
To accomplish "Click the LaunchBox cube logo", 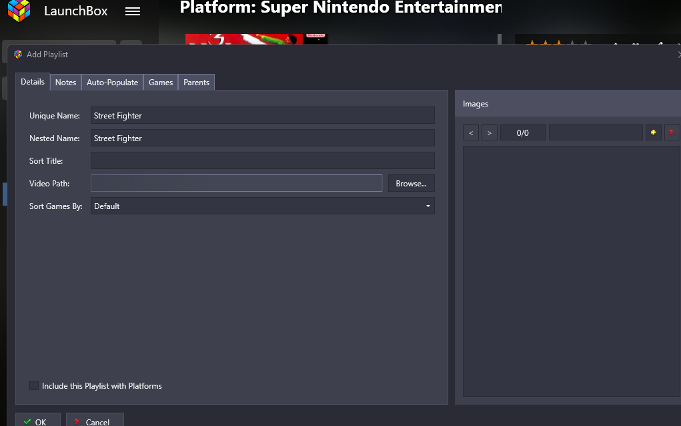I will pos(19,10).
